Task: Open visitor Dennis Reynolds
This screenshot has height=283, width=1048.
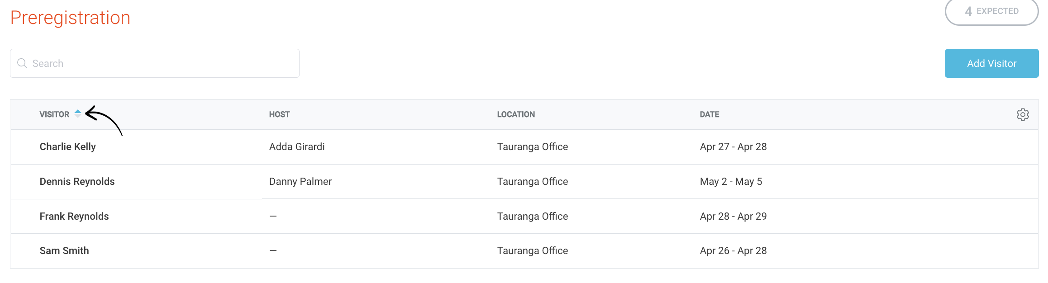Action: click(77, 181)
